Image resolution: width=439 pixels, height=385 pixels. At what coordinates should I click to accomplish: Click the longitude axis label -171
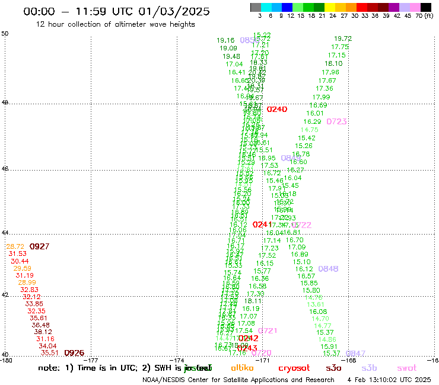tap(263, 360)
